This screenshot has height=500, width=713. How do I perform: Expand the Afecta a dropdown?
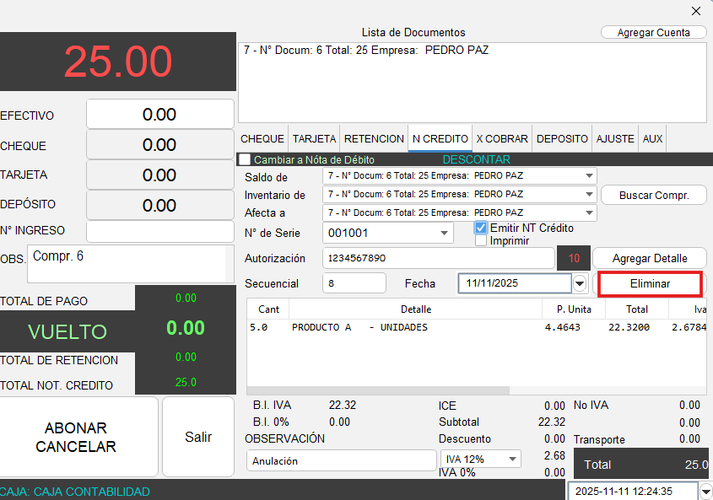[x=588, y=213]
